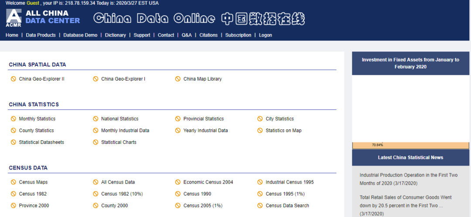The height and width of the screenshot is (217, 471).
Task: Open the Census 2005 (1%) link
Action: (x=203, y=206)
